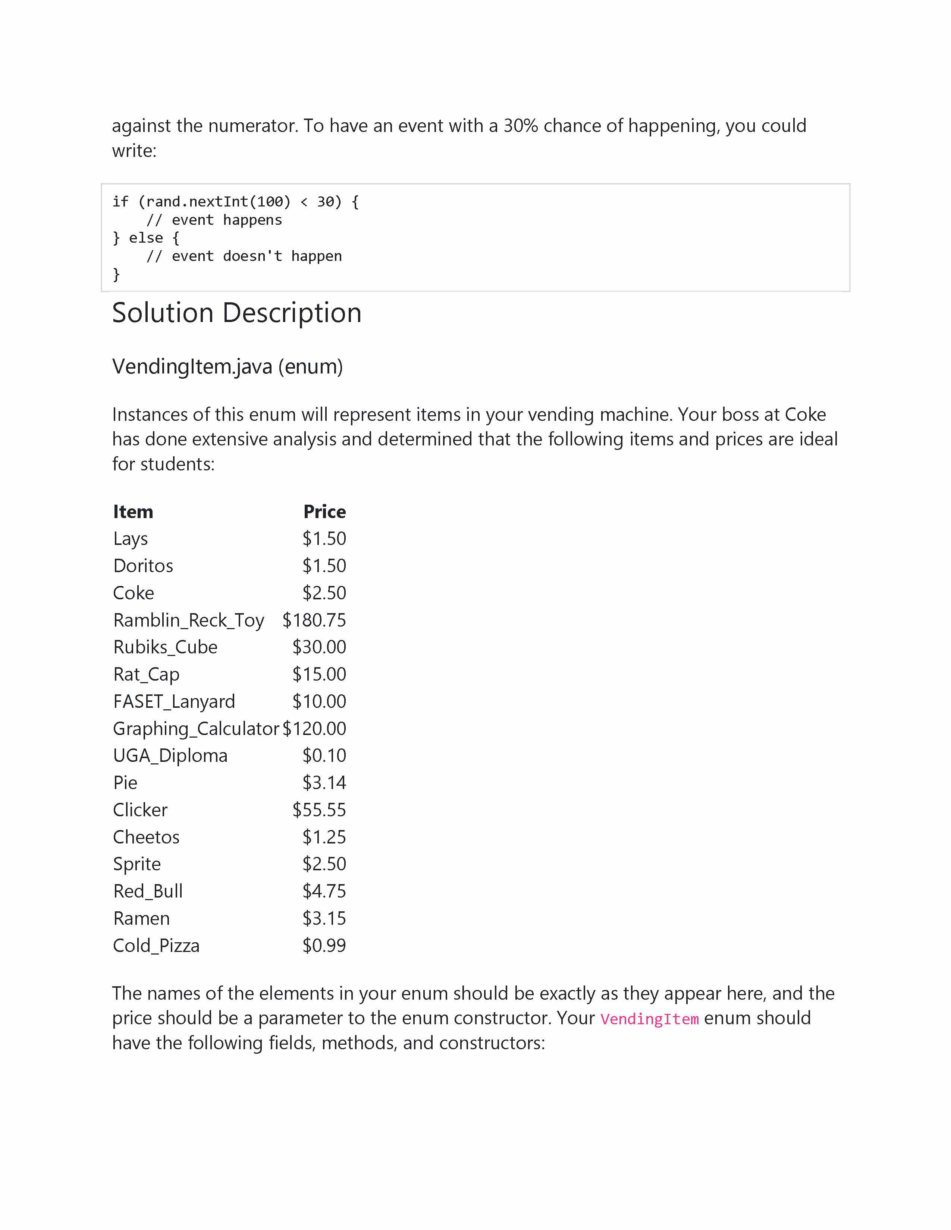The height and width of the screenshot is (1230, 951).
Task: Select the Graphing_Calculator table entry
Action: pos(196,729)
